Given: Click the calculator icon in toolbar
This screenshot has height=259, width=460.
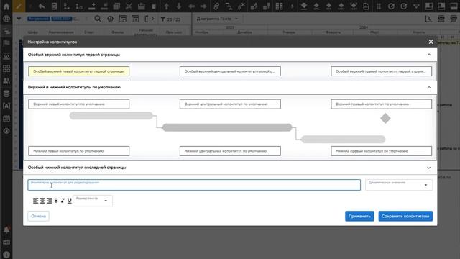Looking at the screenshot, I should coord(55,6).
